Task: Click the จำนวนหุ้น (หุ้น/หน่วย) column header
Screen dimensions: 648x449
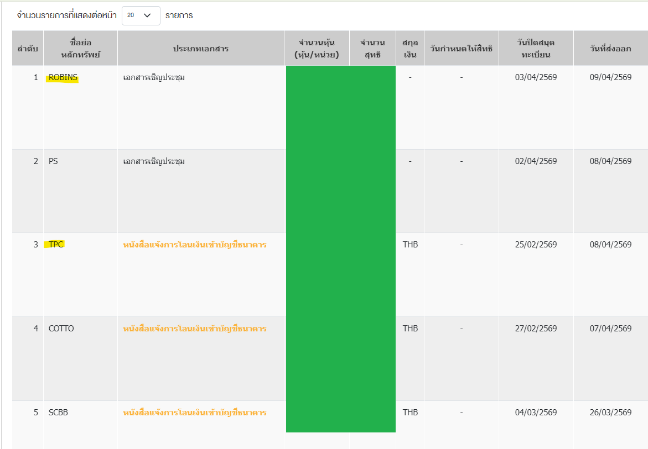Action: [317, 49]
